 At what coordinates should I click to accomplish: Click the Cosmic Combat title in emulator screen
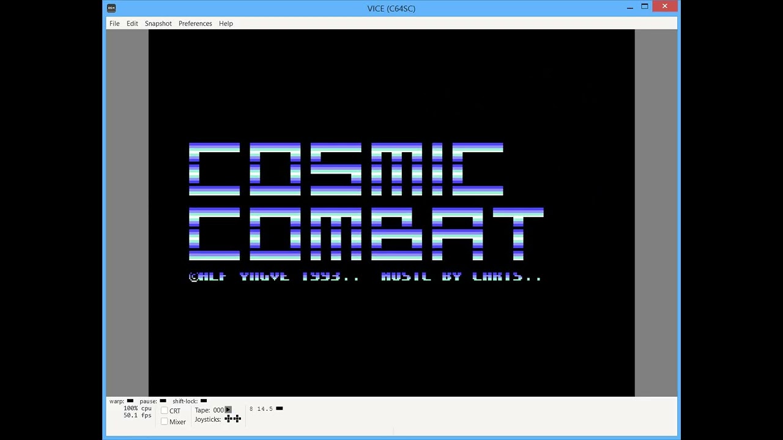(x=366, y=202)
